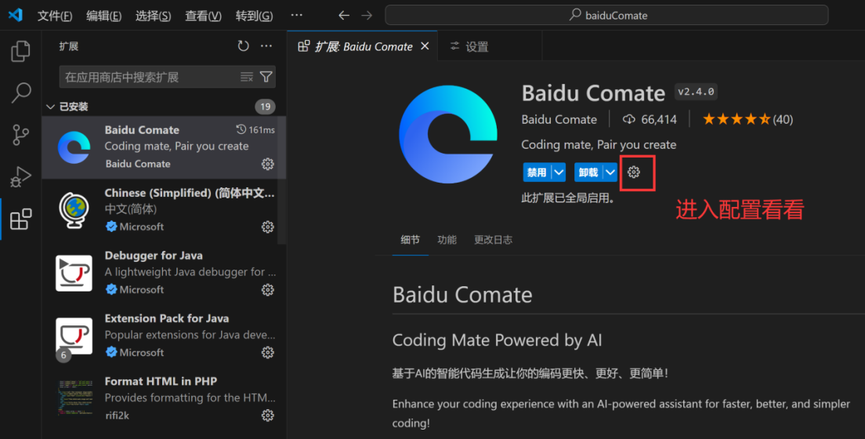The height and width of the screenshot is (439, 865).
Task: Open dropdown arrow next to 卸载
Action: 610,172
